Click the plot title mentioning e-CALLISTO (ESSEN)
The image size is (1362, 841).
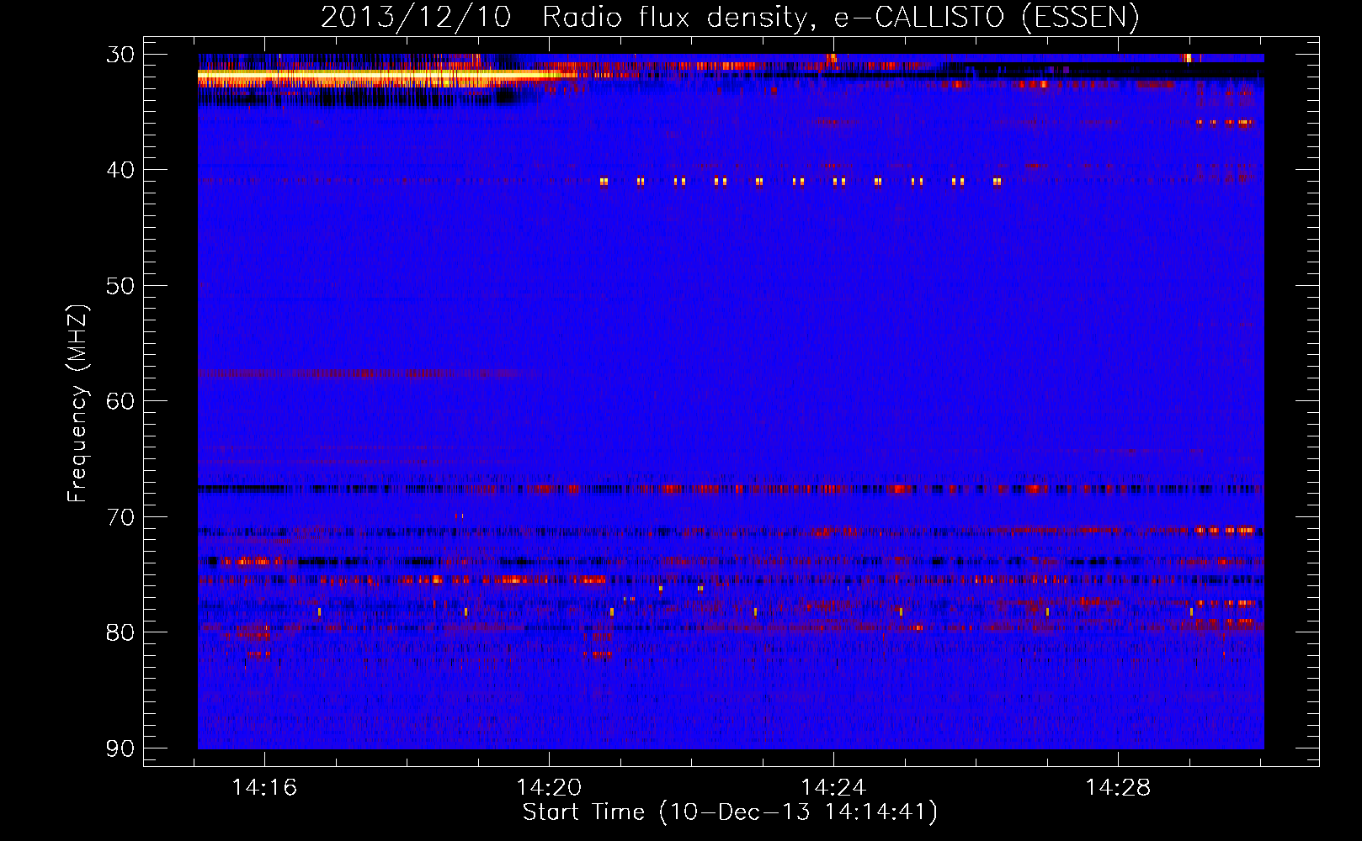[x=730, y=17]
